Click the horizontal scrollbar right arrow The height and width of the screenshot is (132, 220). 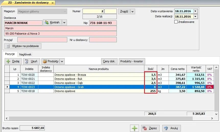[212, 118]
